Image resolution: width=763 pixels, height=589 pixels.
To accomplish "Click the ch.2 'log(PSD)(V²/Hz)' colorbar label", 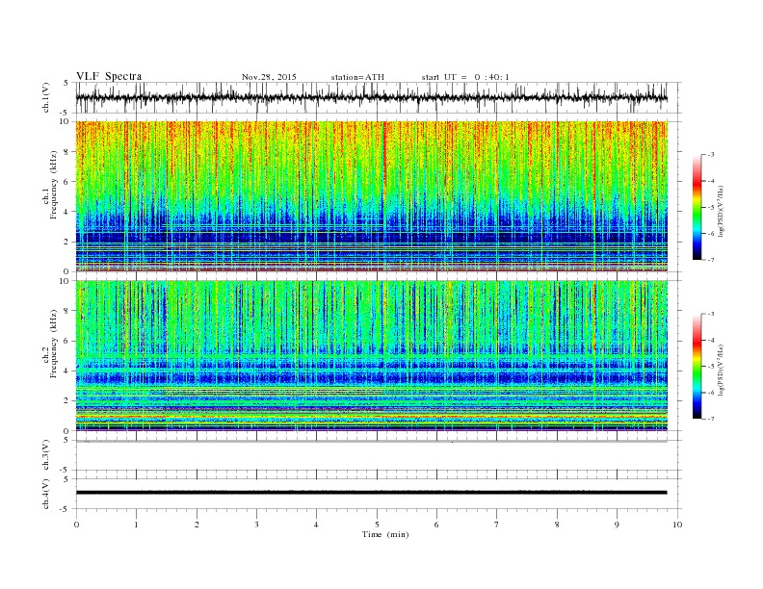I will point(721,370).
